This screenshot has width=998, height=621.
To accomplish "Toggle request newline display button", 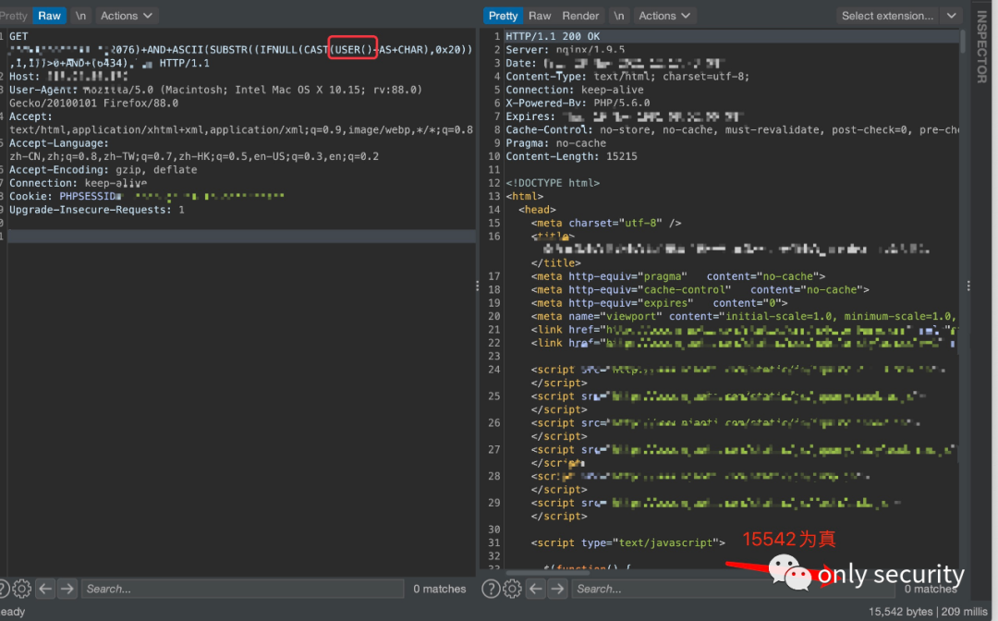I will (80, 16).
